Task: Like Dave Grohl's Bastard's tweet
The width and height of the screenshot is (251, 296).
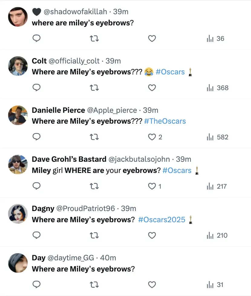Action: [152, 187]
